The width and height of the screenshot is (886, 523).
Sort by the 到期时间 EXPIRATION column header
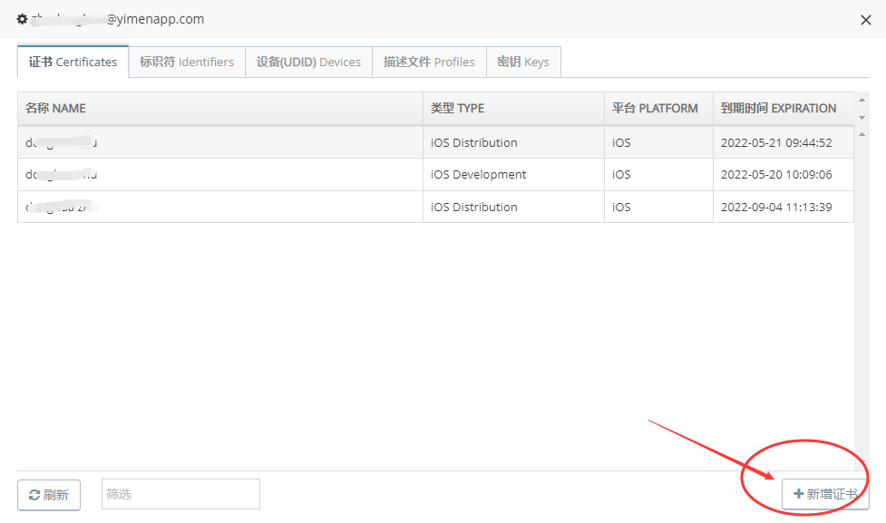(x=784, y=108)
